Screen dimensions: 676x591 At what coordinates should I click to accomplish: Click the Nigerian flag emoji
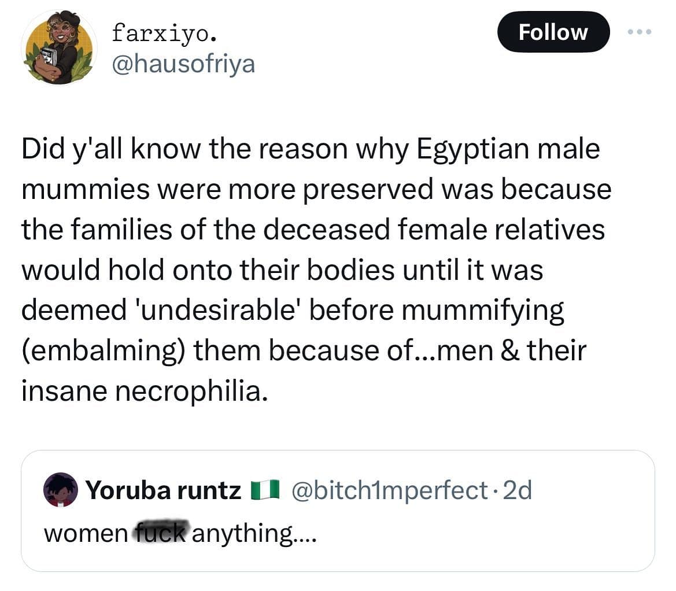click(264, 490)
